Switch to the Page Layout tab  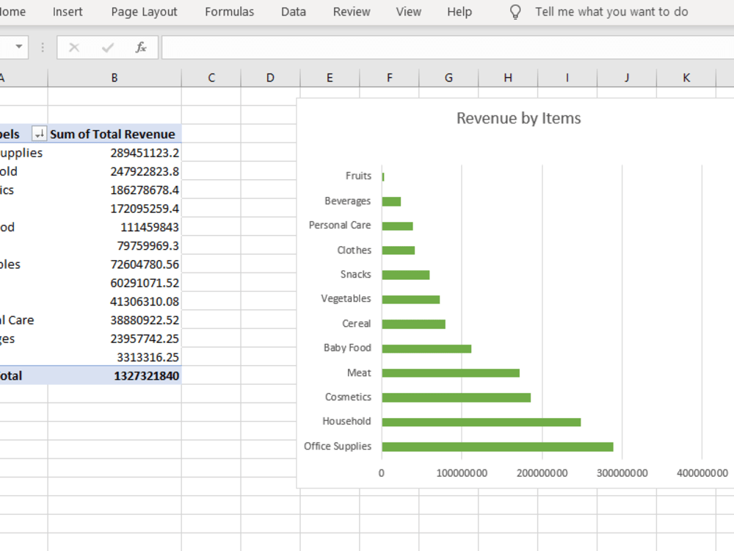coord(144,11)
